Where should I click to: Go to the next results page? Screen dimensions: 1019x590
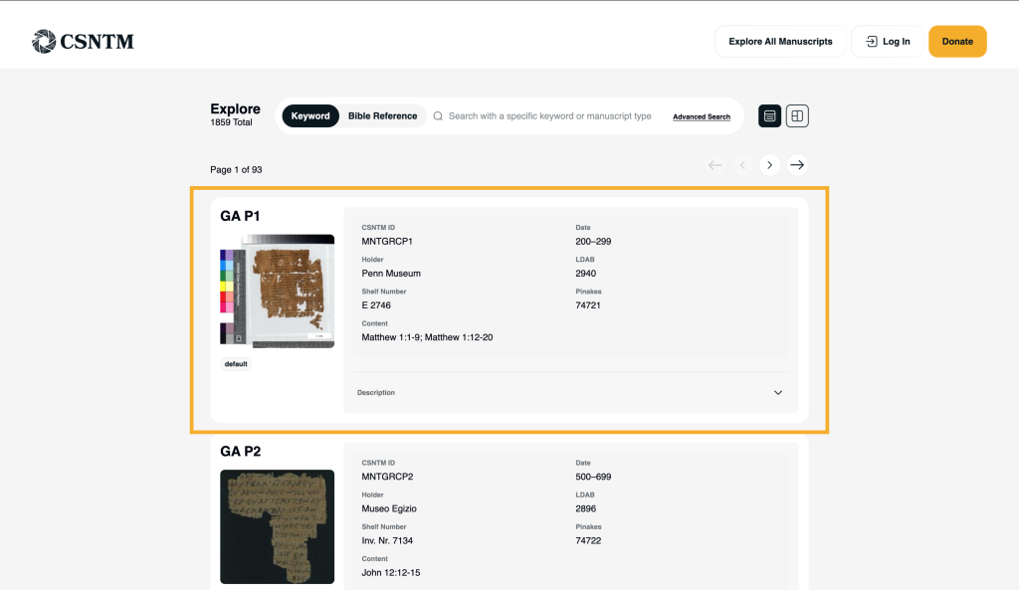769,165
